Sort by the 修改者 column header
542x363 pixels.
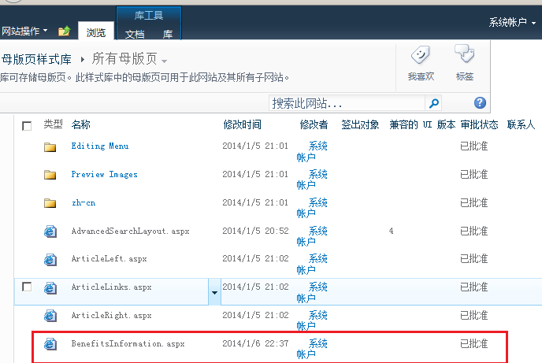(x=314, y=124)
